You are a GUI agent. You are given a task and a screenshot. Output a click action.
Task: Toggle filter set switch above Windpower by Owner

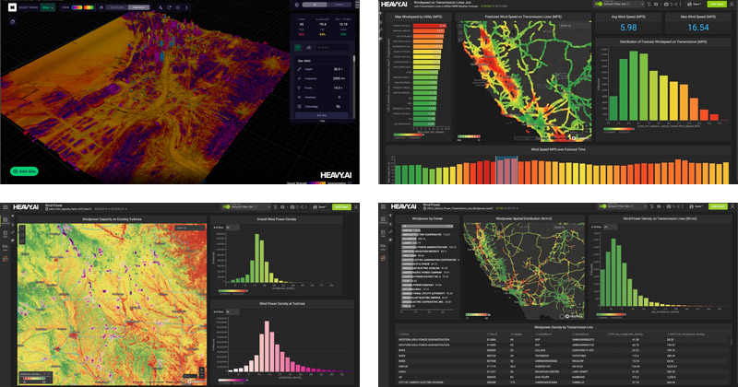coord(603,206)
